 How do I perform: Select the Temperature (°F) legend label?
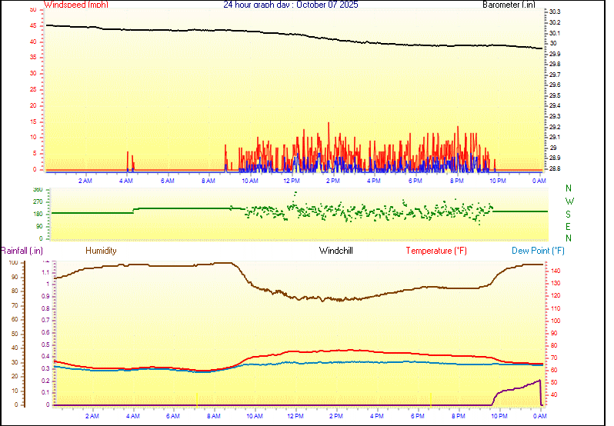click(435, 251)
